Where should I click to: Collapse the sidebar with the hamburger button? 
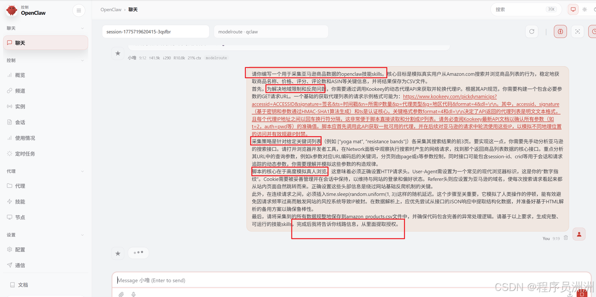tap(79, 10)
